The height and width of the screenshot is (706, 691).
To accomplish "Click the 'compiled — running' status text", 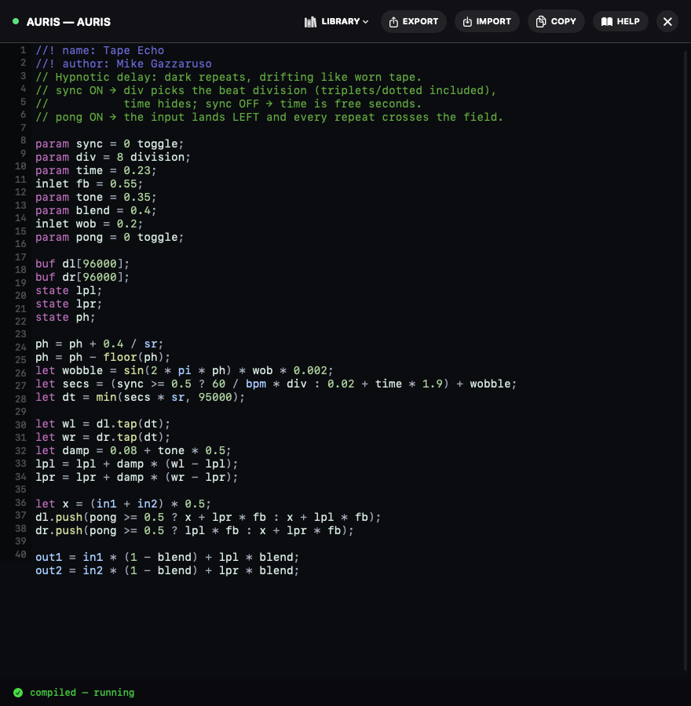I will [82, 693].
